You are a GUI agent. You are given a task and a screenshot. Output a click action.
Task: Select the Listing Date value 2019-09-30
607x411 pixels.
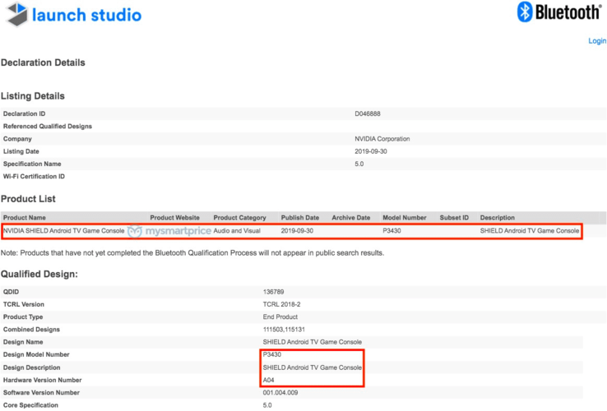(370, 151)
